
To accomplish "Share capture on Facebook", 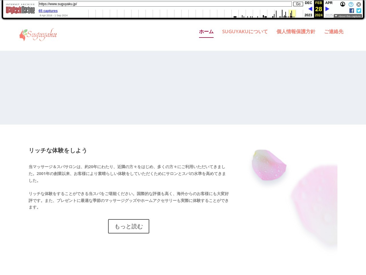I will click(x=352, y=11).
